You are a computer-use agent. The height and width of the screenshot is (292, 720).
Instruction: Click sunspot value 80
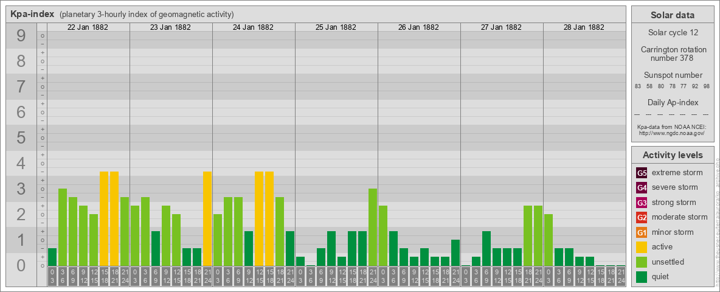click(661, 86)
